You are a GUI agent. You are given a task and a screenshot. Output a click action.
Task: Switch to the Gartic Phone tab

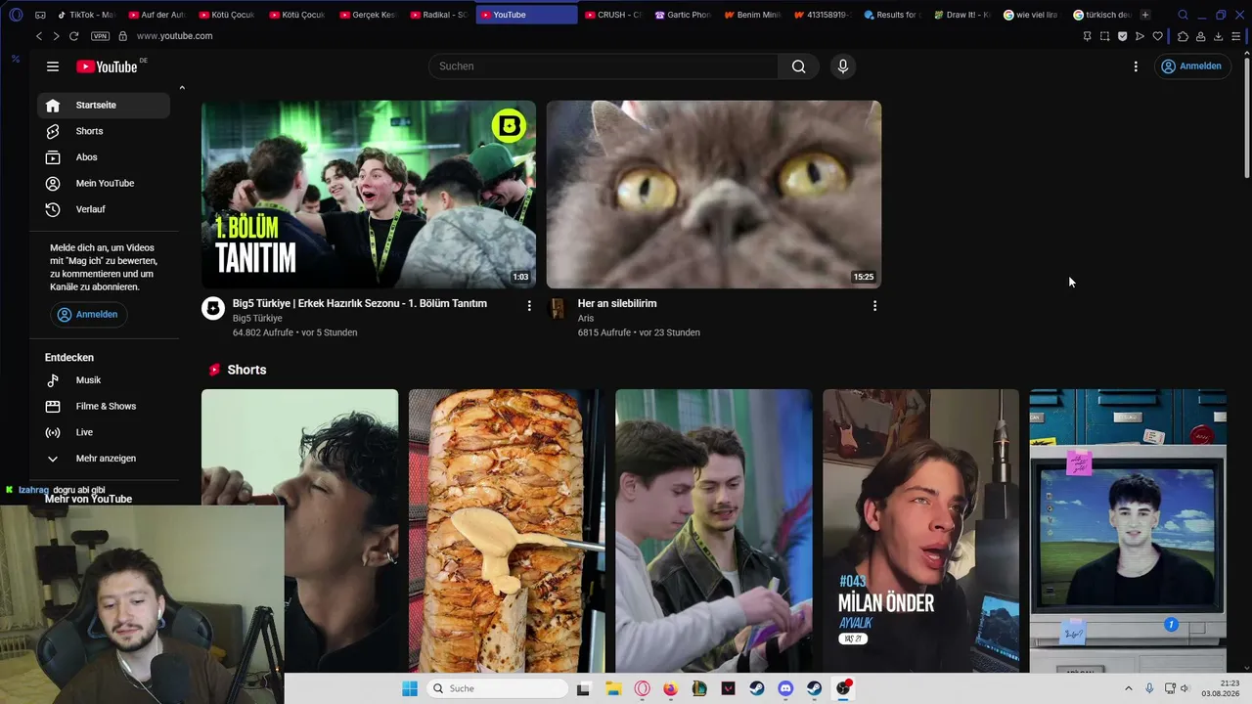pos(683,15)
